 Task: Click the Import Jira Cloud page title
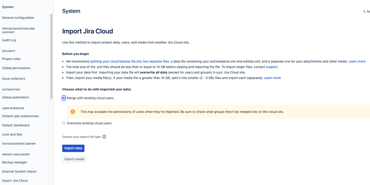pyautogui.click(x=87, y=31)
